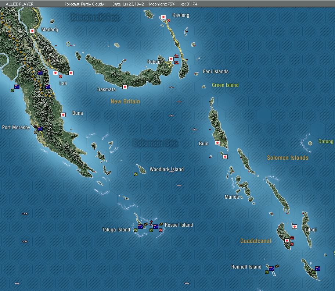
Task: Click the Buin map label
Action: (x=203, y=143)
